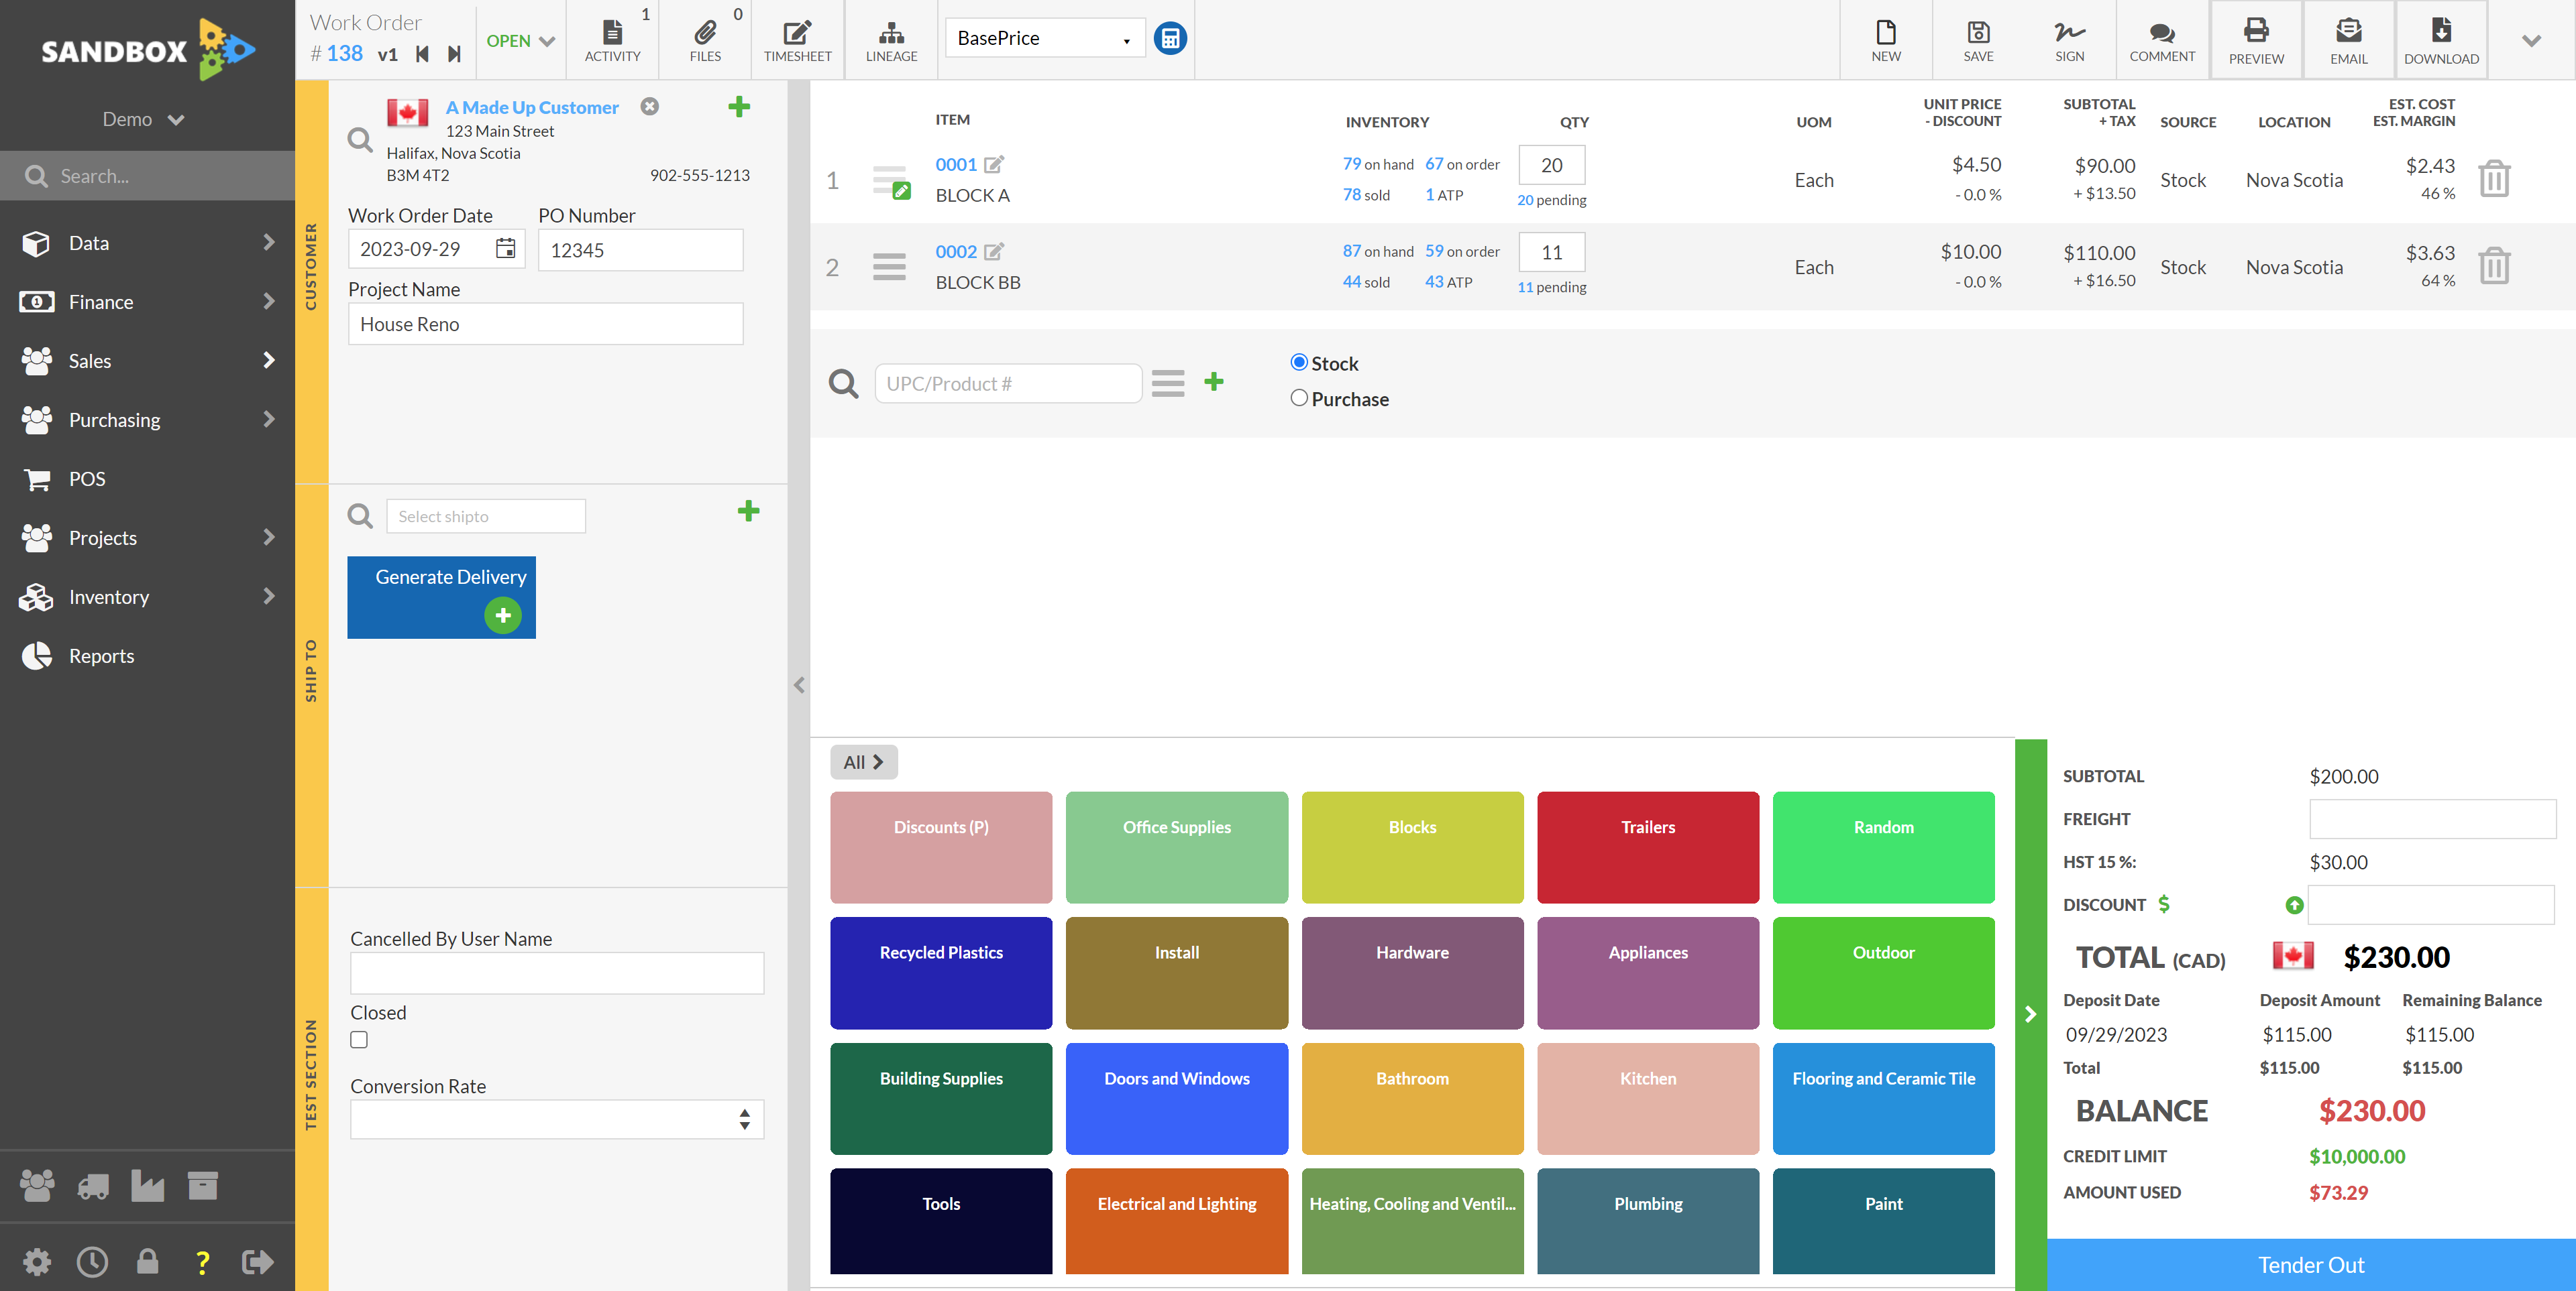Expand the Demo account menu
2576x1291 pixels.
[x=144, y=119]
